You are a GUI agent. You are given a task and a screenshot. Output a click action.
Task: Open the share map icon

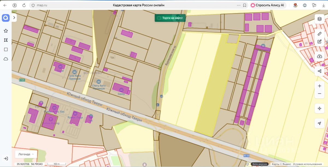(319, 71)
